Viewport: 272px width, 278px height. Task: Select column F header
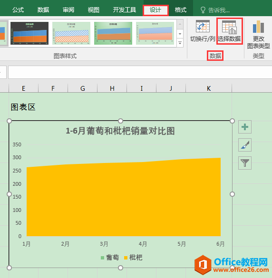(x=53, y=88)
